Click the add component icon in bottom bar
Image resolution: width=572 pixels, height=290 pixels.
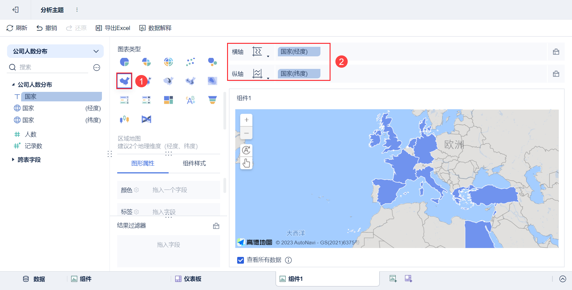pos(393,279)
